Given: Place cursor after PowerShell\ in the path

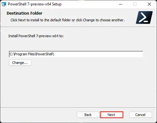Looking at the screenshot, I should pos(55,54).
